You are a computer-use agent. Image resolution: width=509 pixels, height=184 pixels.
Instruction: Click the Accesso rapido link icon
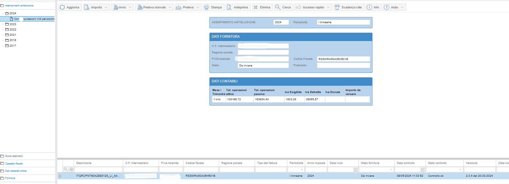(298, 7)
